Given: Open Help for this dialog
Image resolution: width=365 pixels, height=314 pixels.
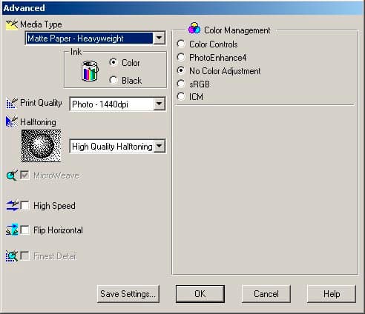Looking at the screenshot, I should [332, 294].
